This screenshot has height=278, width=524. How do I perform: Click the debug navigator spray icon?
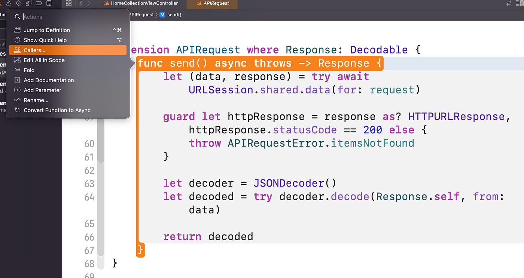click(28, 3)
